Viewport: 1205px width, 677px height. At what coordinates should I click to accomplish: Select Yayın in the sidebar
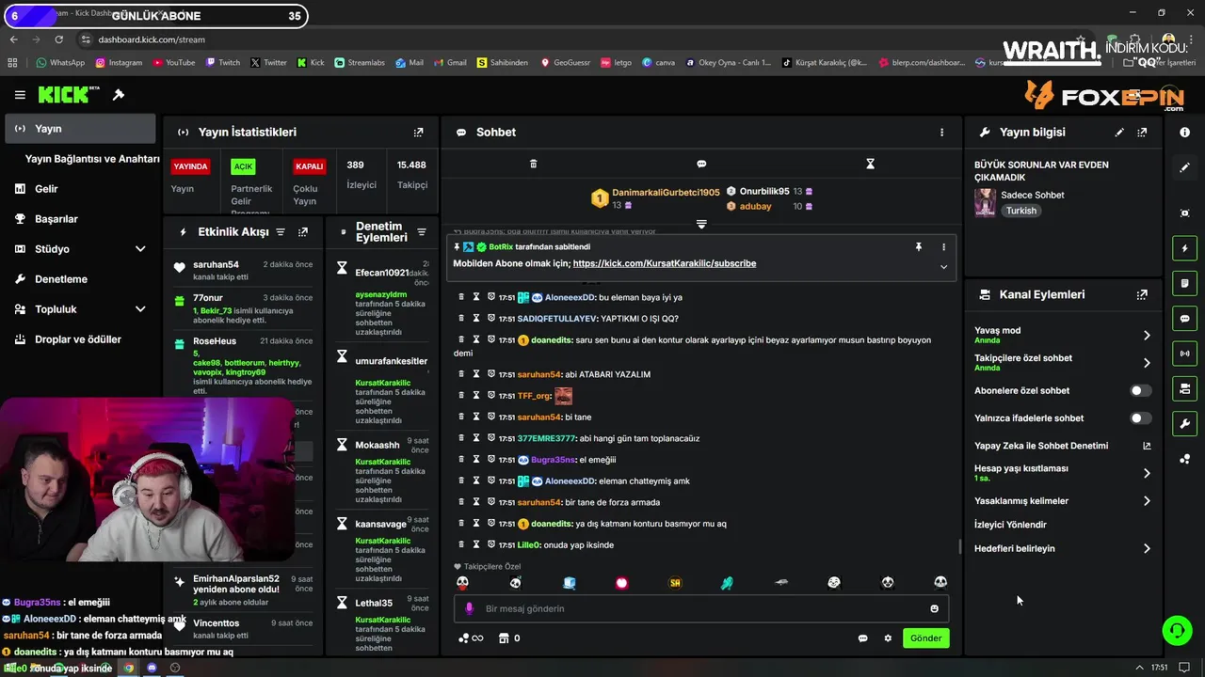coord(79,129)
